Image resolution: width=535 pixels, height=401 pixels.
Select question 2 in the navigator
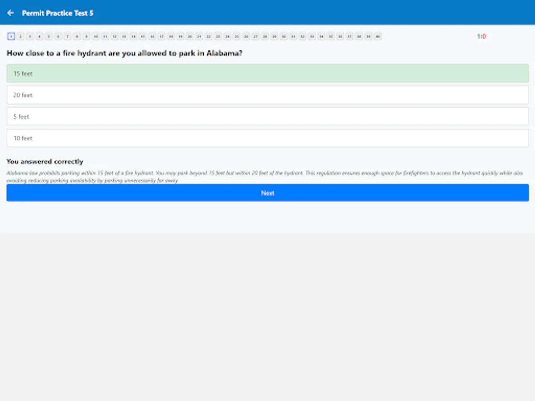tap(21, 36)
